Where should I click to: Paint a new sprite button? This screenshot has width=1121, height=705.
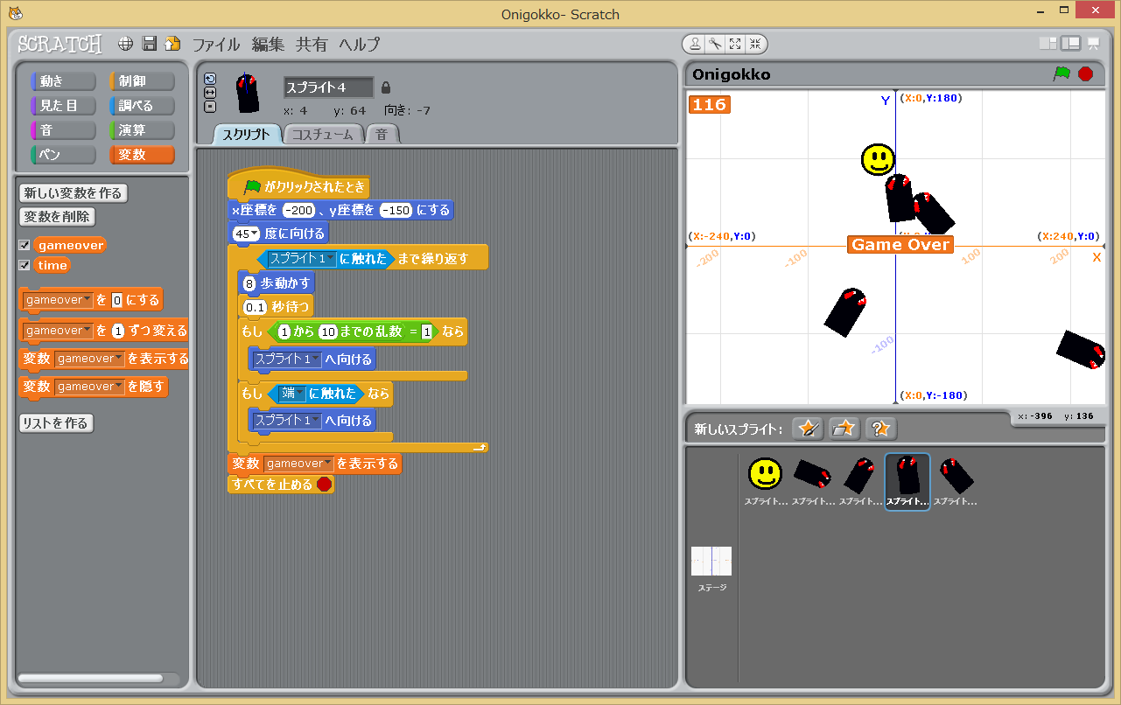(808, 429)
